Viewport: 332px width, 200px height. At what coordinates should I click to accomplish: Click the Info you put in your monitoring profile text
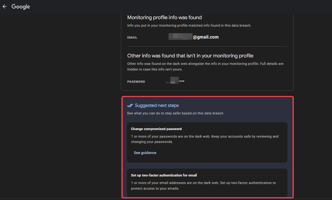[x=189, y=25]
